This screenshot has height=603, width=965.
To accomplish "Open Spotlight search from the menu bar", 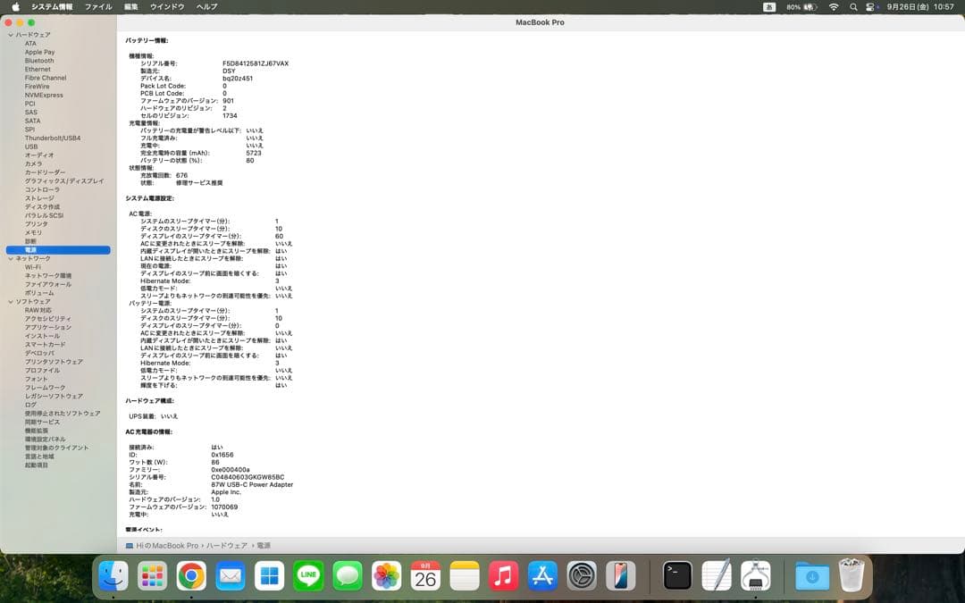I will tap(853, 6).
